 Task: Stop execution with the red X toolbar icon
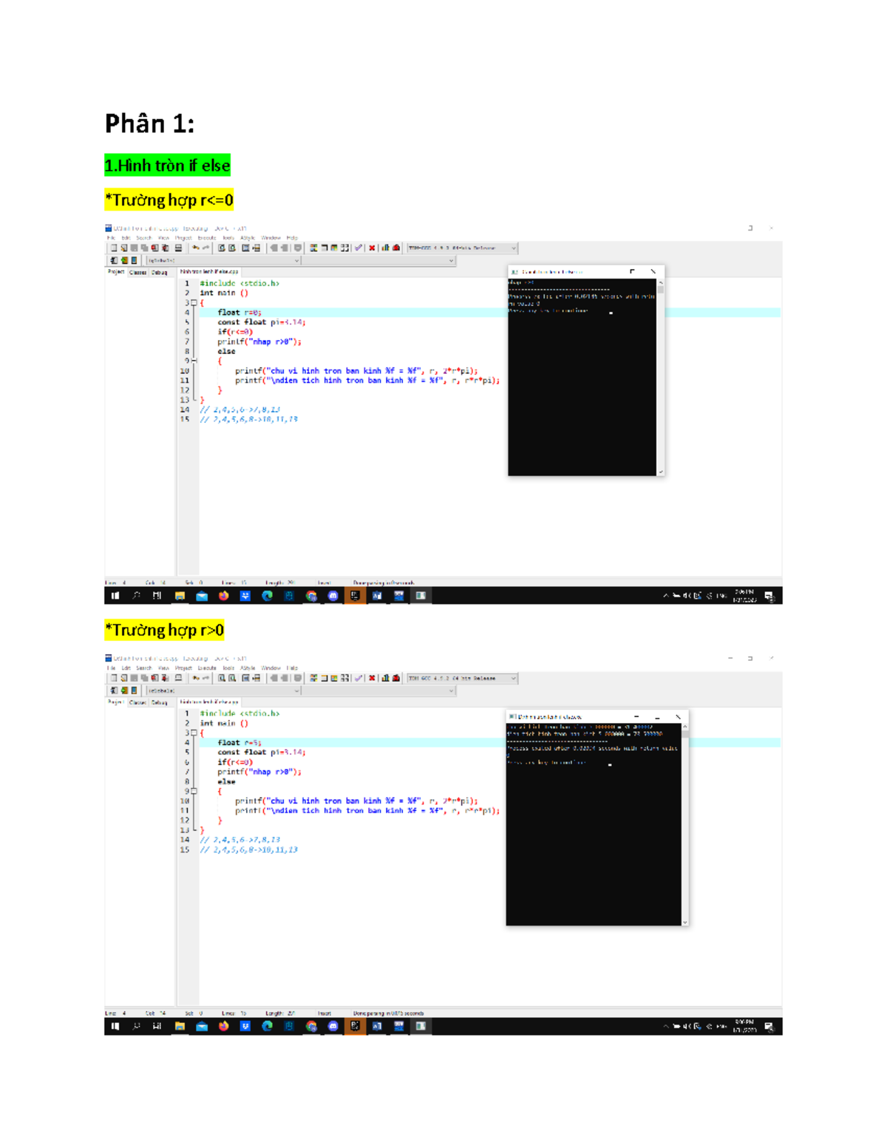pos(372,248)
